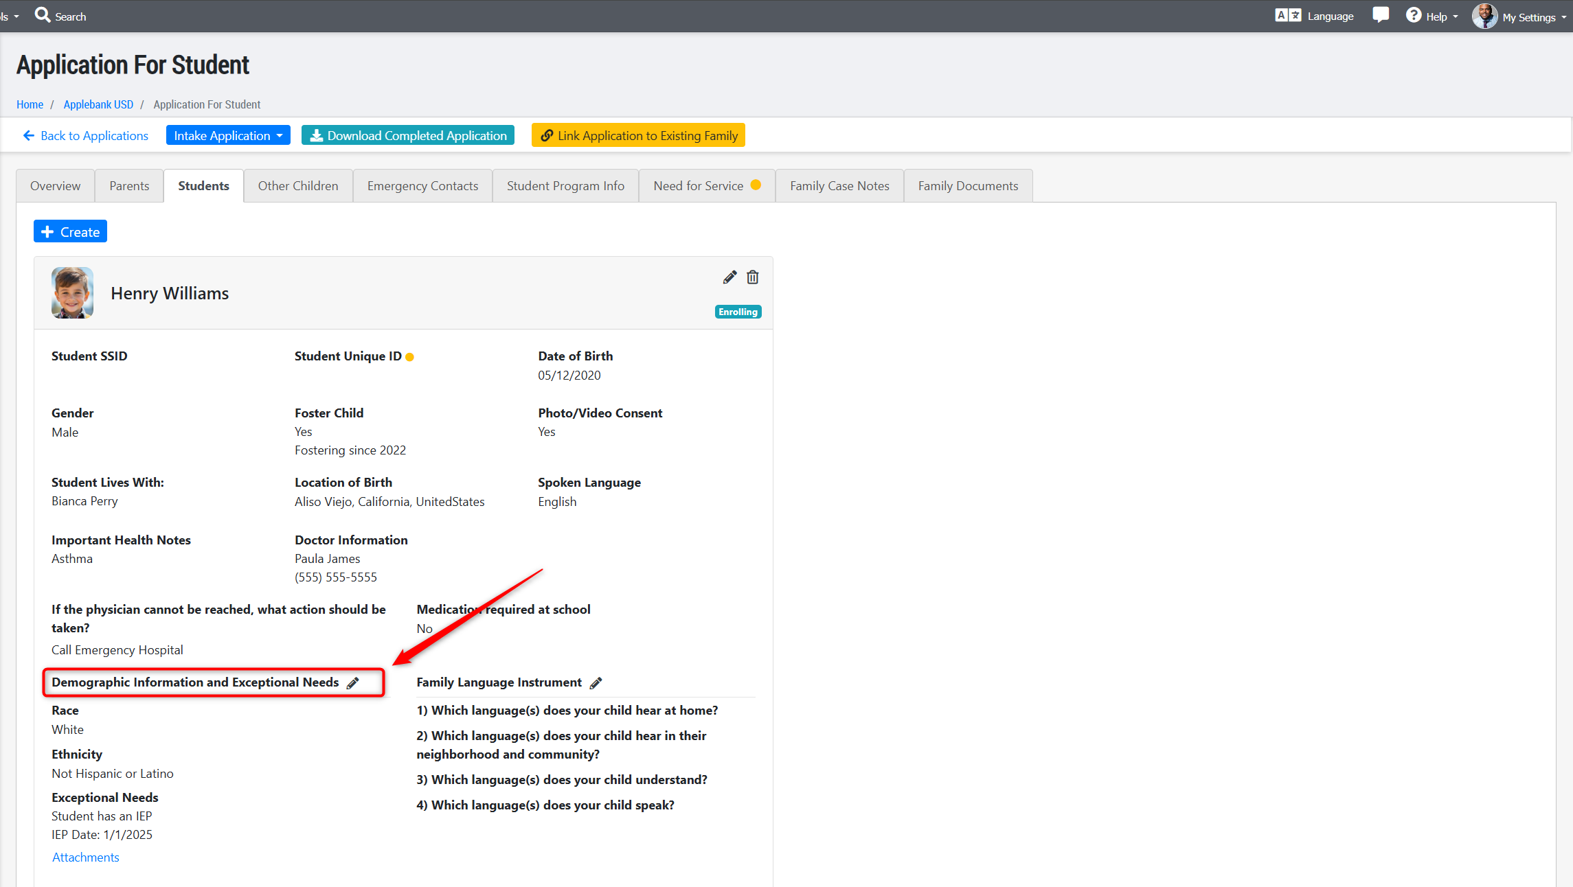Click the Search magnifier icon
The image size is (1573, 887).
(x=43, y=15)
